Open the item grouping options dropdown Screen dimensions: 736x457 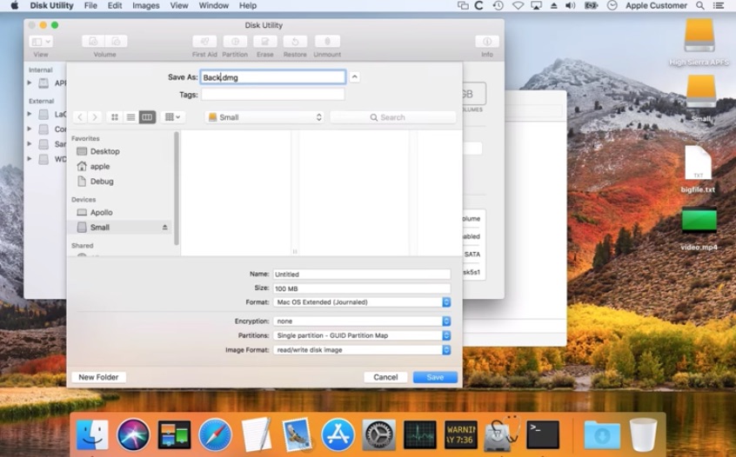[173, 117]
